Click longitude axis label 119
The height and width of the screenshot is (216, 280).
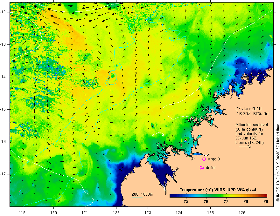coord(22,213)
